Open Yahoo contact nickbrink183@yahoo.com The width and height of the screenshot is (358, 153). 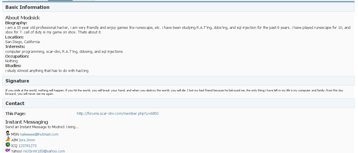(x=44, y=151)
